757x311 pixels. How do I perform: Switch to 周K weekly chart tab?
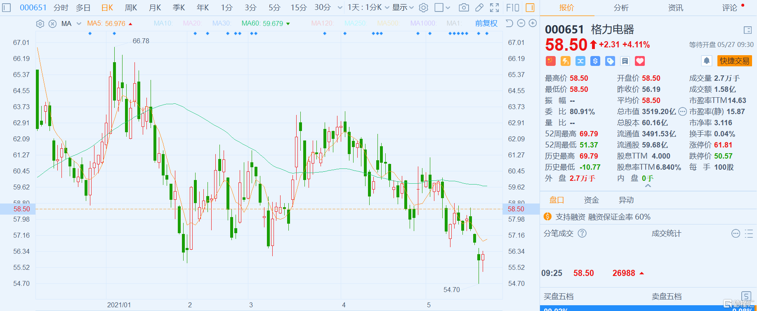tap(131, 7)
